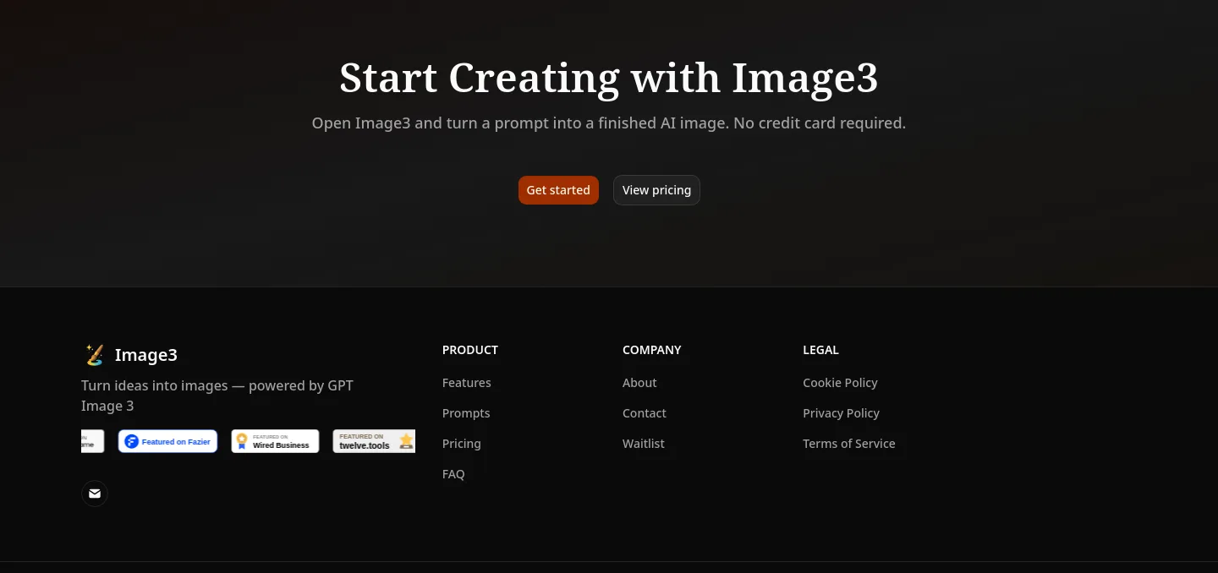
Task: Open Pricing in the footer
Action: click(462, 444)
